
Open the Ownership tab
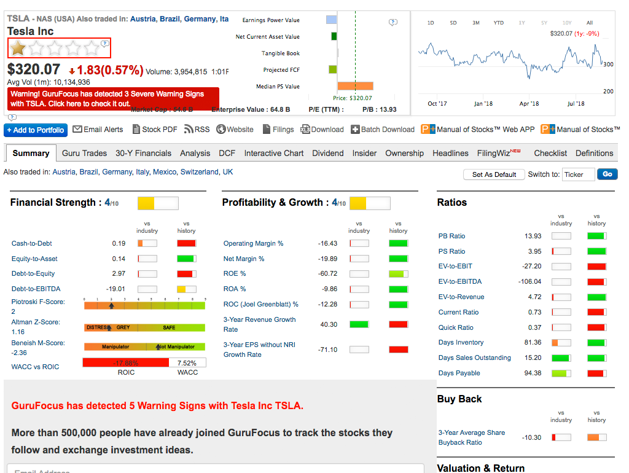click(x=404, y=153)
